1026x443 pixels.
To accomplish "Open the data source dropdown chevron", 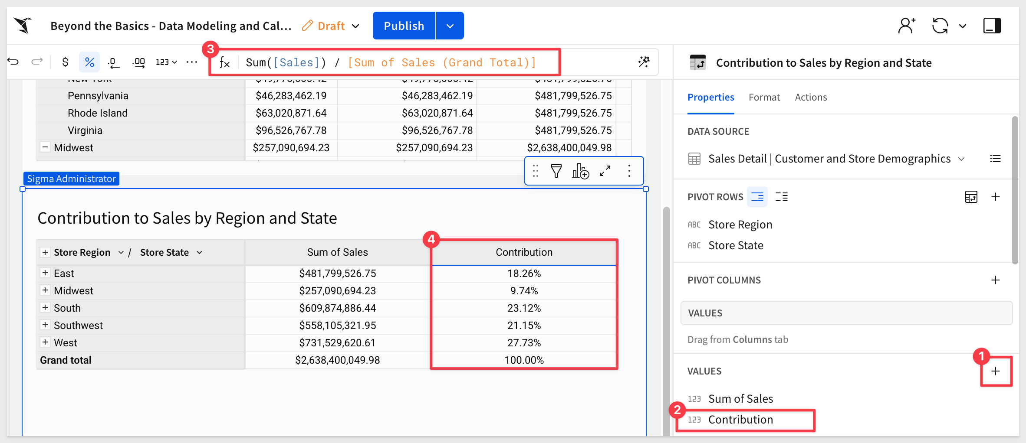I will coord(961,159).
